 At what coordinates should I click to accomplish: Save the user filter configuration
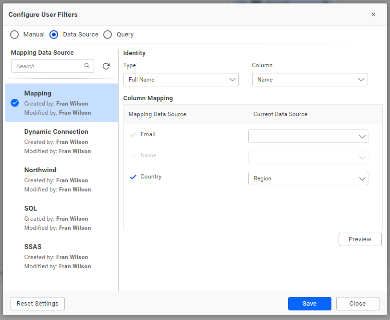coord(309,303)
